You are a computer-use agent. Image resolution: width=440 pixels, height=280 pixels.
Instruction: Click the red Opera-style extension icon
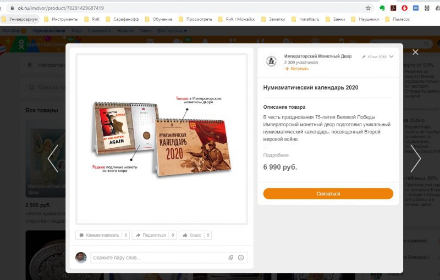click(404, 8)
